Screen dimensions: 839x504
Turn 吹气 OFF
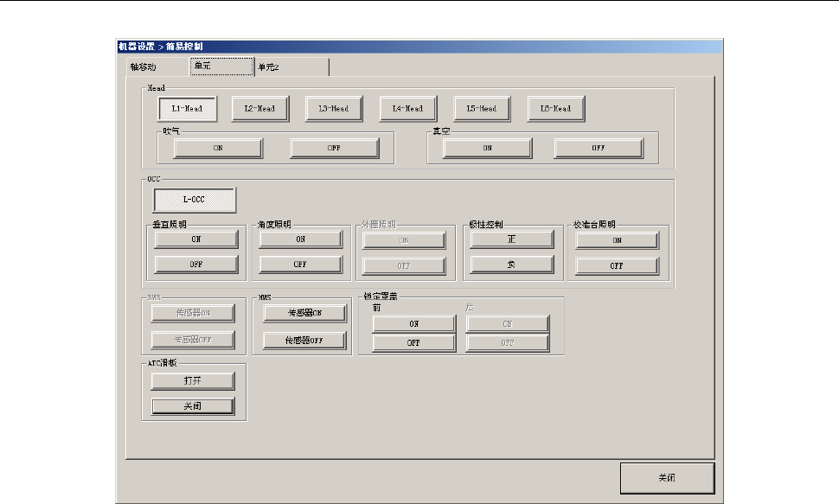tap(334, 148)
